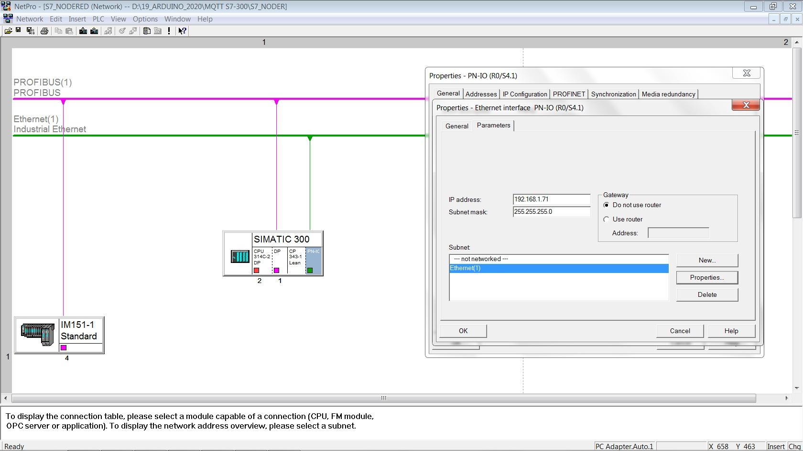Select Ethernet(1) in the Subnet list
Viewport: 803px width, 451px height.
pyautogui.click(x=559, y=268)
